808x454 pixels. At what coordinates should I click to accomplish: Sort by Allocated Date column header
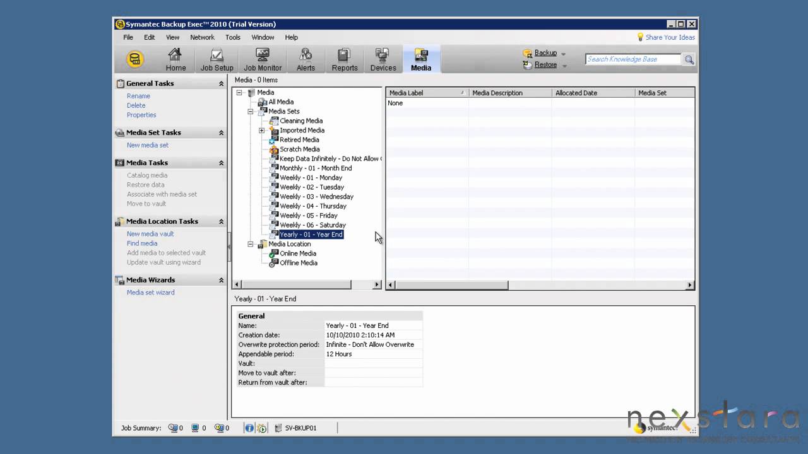coord(593,93)
